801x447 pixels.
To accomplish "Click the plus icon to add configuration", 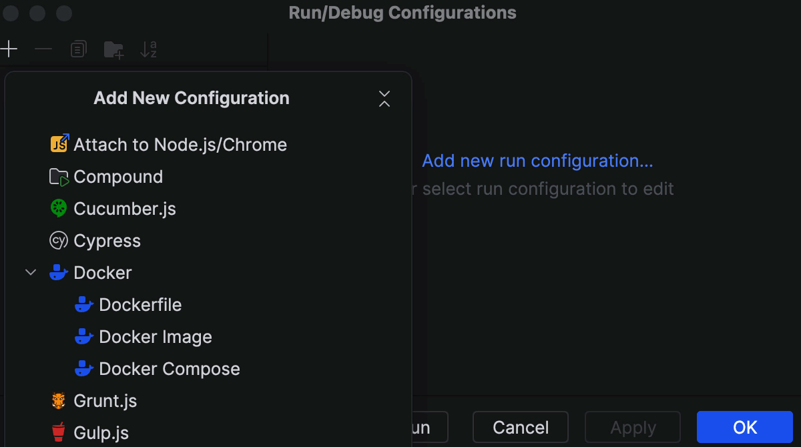I will pyautogui.click(x=9, y=48).
